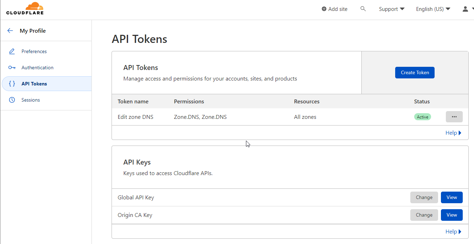Expand the Support dropdown
This screenshot has width=474, height=244.
(x=392, y=9)
